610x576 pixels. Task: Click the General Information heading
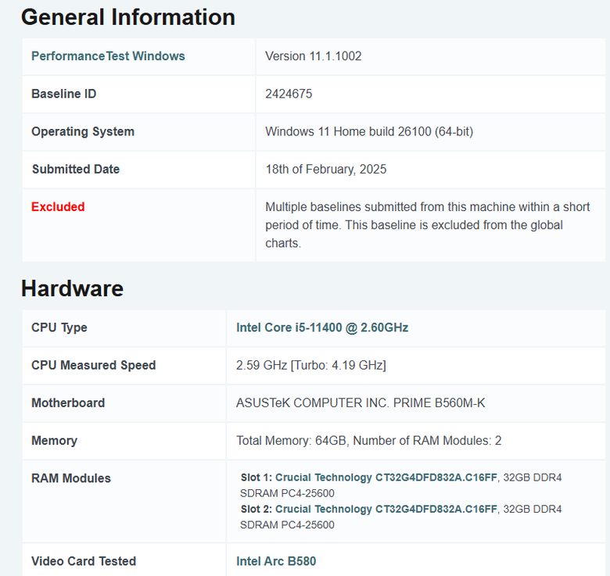128,17
